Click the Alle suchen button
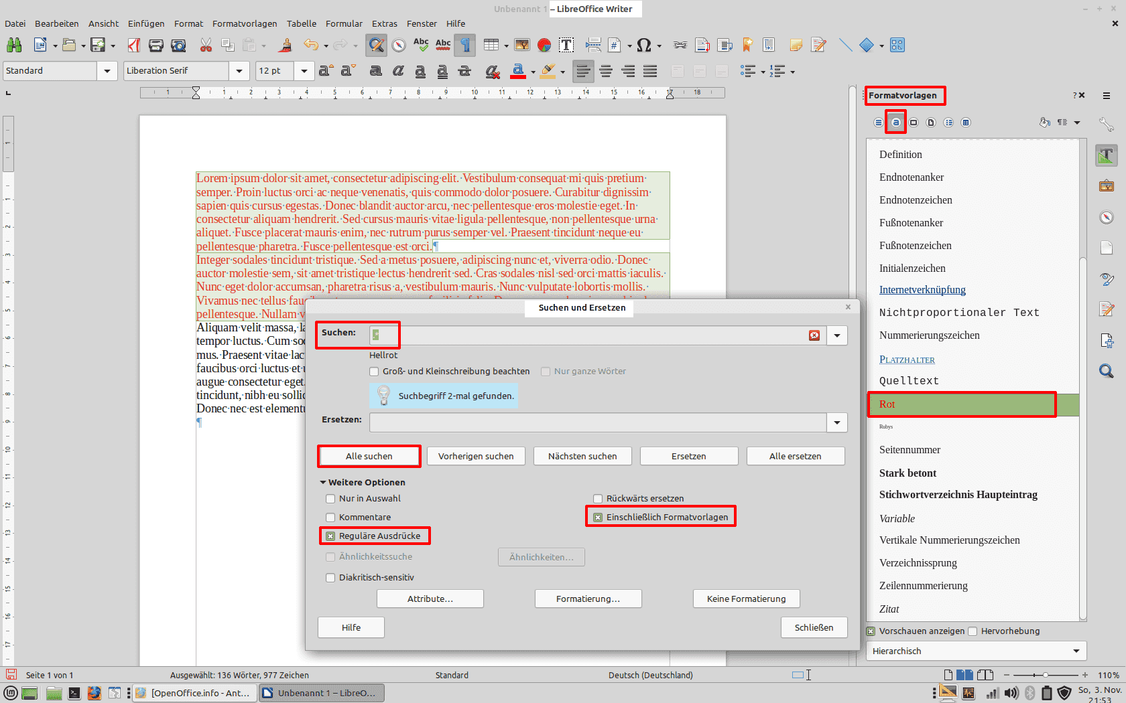Screen dimensions: 1126x703 coord(369,456)
